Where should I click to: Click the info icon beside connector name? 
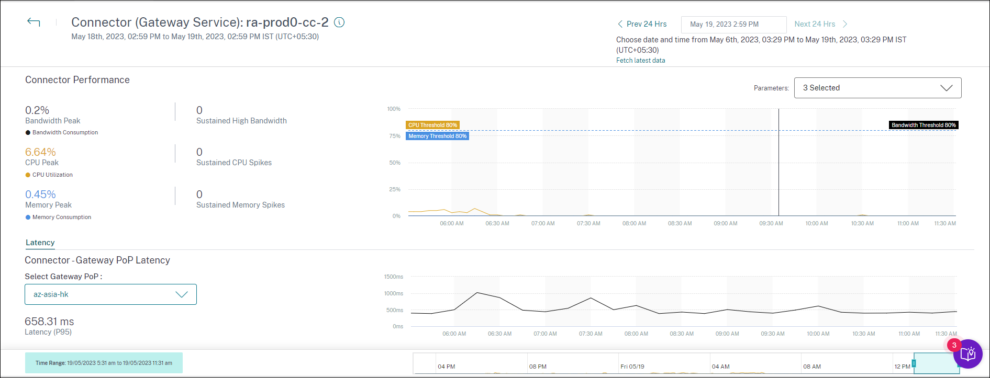pos(339,22)
